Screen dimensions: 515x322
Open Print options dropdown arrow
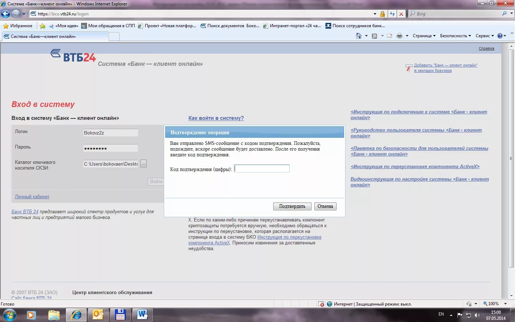(x=407, y=36)
